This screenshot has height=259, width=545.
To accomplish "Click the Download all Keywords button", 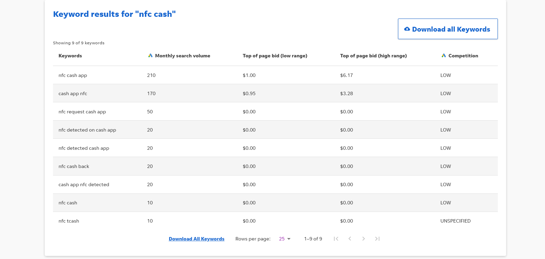I will (x=448, y=29).
